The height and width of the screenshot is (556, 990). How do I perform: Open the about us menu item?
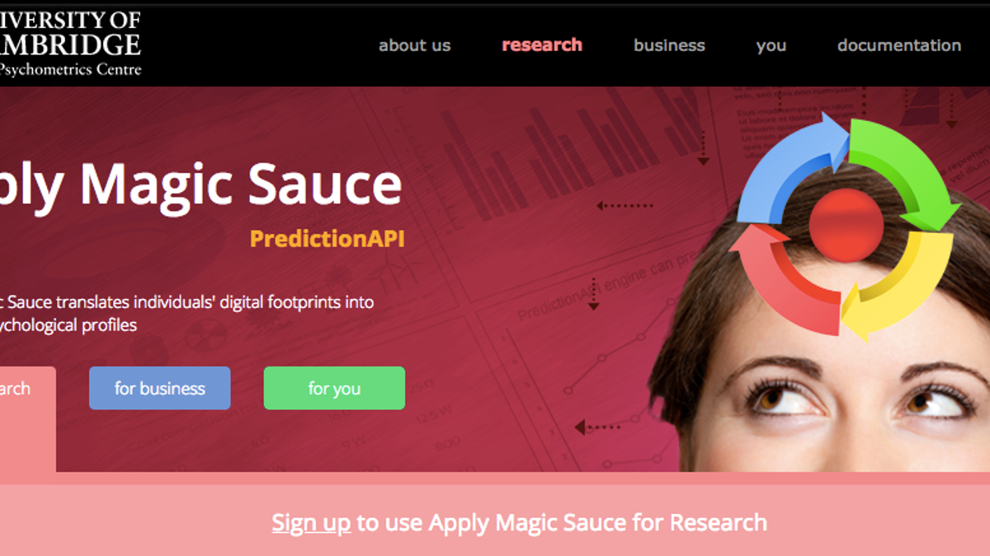point(414,45)
